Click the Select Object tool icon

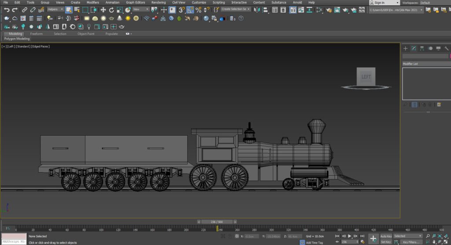[x=69, y=10]
